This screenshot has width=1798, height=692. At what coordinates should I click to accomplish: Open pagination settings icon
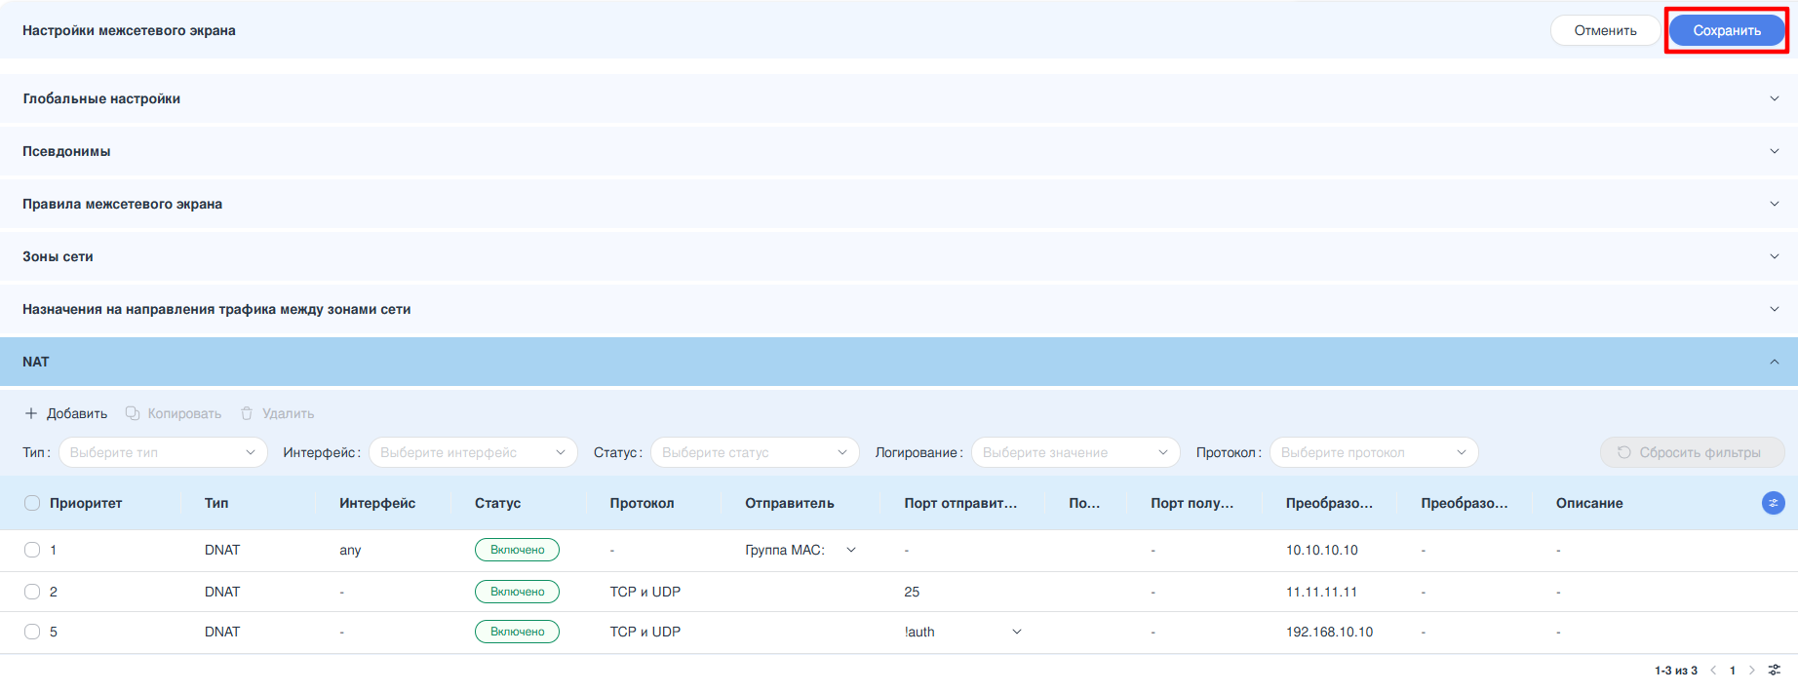tap(1775, 670)
